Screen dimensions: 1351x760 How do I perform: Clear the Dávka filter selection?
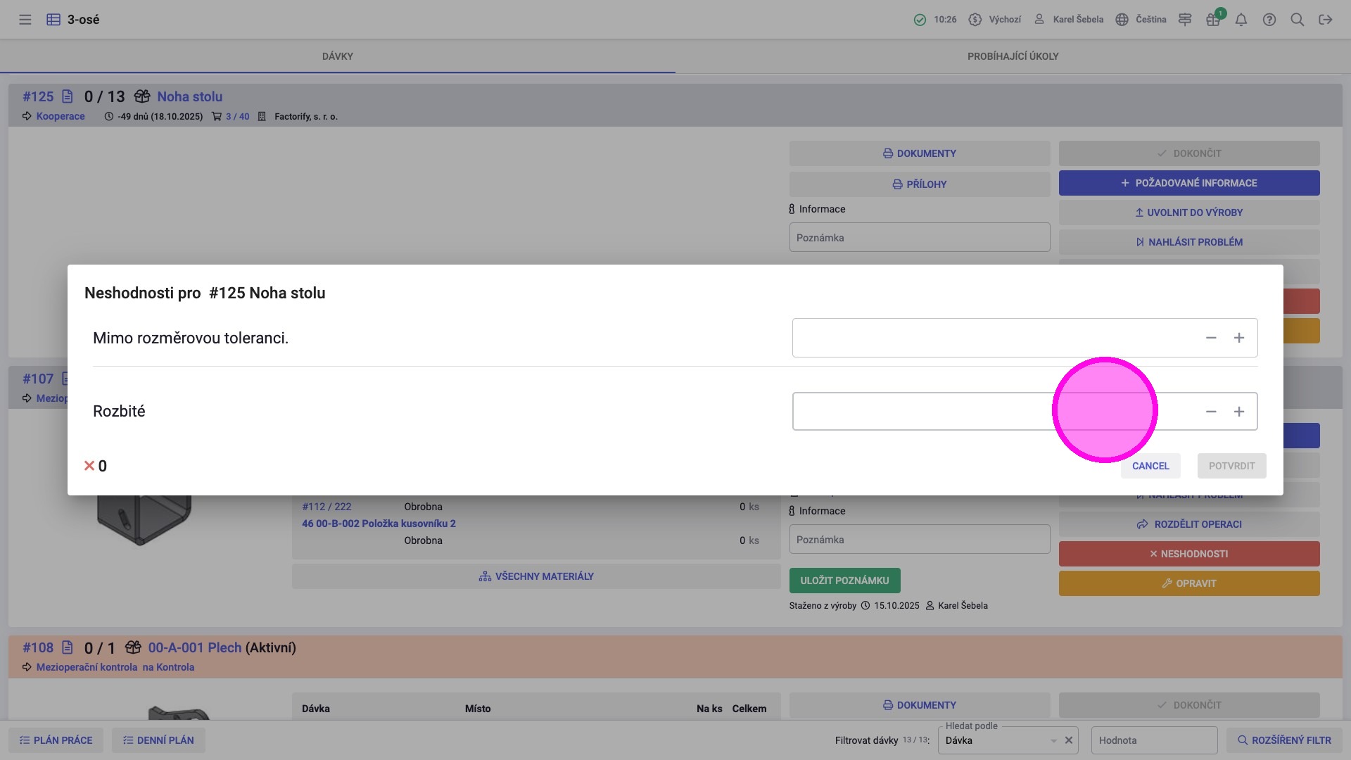point(1069,740)
